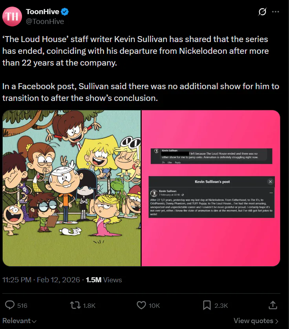Open the Grok slashed-circle icon
This screenshot has height=329, width=289.
pyautogui.click(x=262, y=12)
